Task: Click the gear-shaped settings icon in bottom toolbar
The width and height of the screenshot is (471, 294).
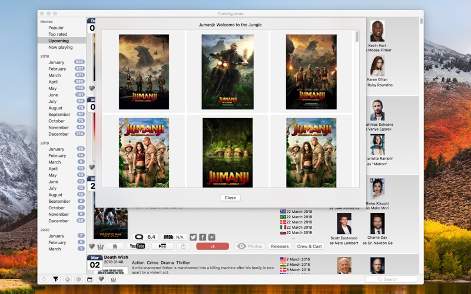Action: click(67, 279)
